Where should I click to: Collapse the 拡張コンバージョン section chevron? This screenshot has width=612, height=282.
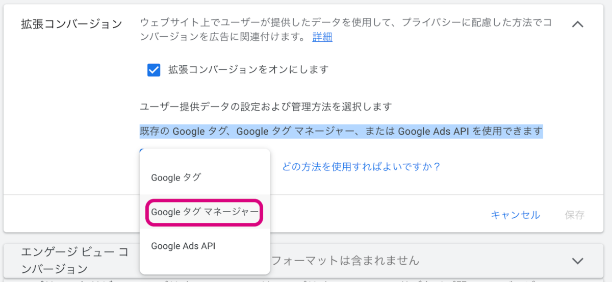[x=577, y=24]
